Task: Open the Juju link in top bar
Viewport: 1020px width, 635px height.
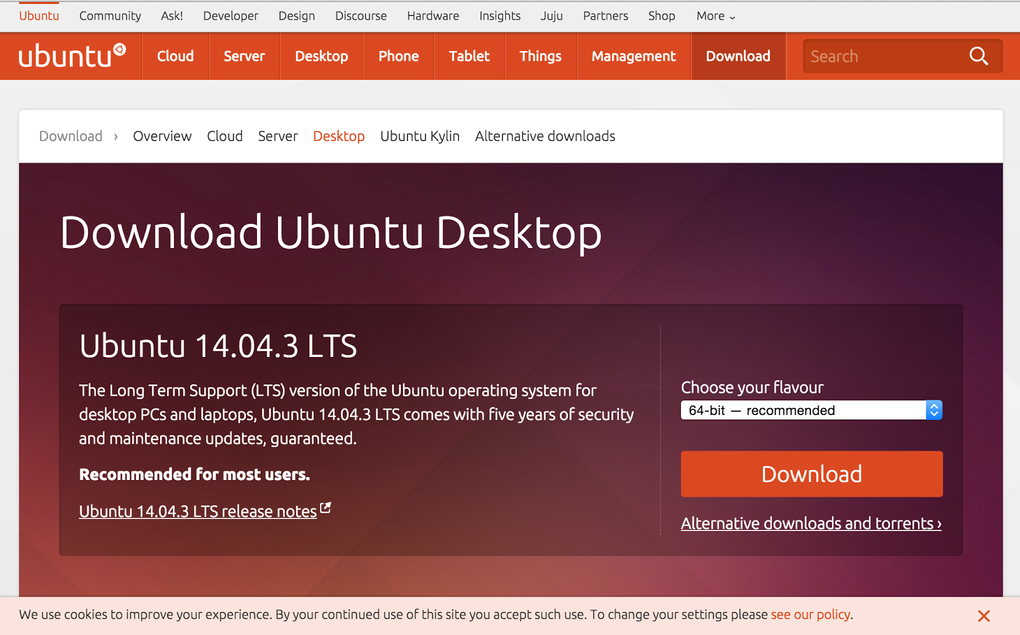Action: (x=551, y=16)
